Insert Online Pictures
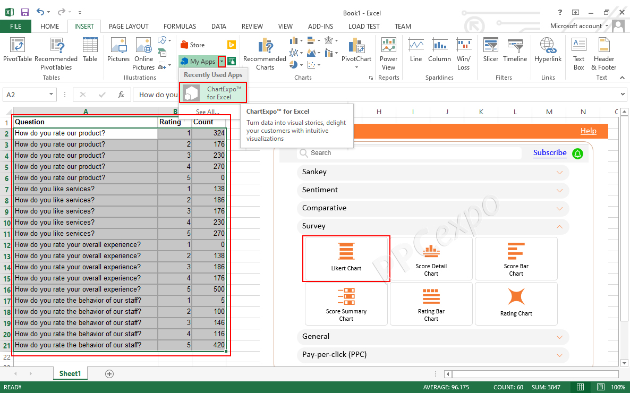 click(x=143, y=54)
